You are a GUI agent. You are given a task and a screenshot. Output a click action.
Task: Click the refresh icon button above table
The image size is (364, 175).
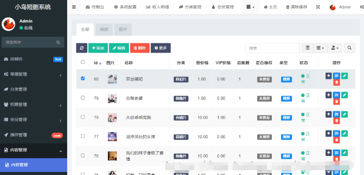point(81,48)
